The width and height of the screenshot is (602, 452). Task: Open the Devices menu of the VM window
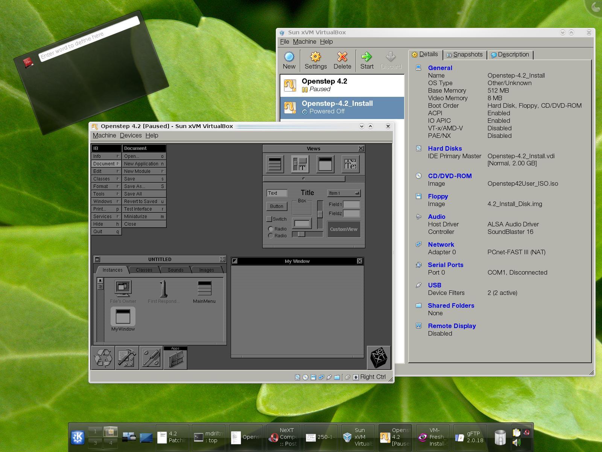click(x=131, y=135)
